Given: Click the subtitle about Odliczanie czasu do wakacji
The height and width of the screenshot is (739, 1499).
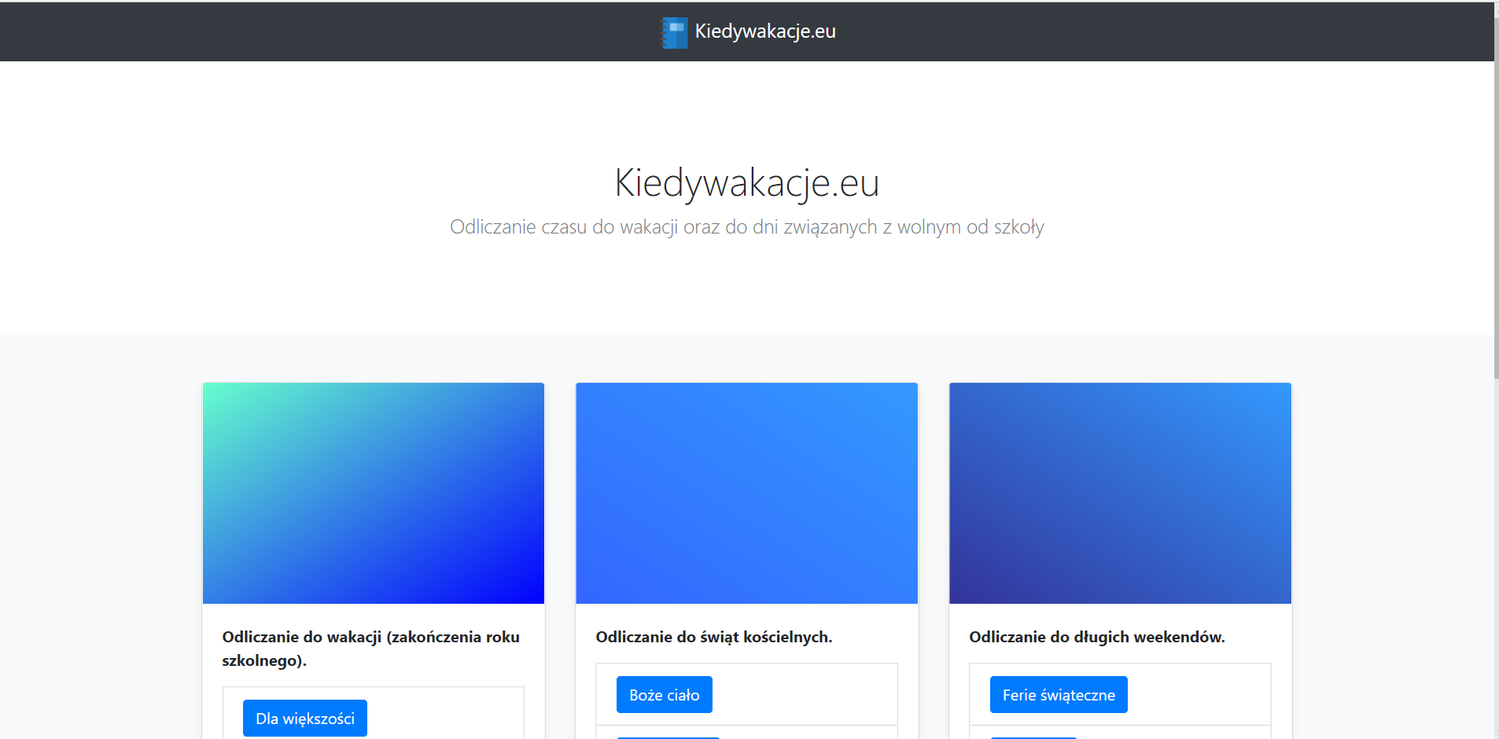Looking at the screenshot, I should 746,227.
